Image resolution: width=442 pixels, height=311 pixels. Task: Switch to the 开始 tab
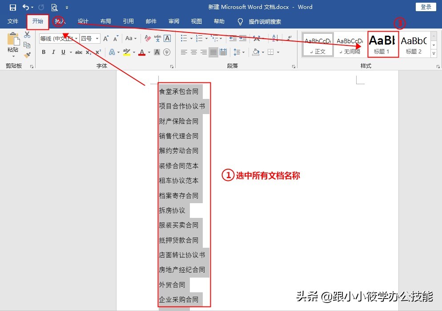(38, 21)
